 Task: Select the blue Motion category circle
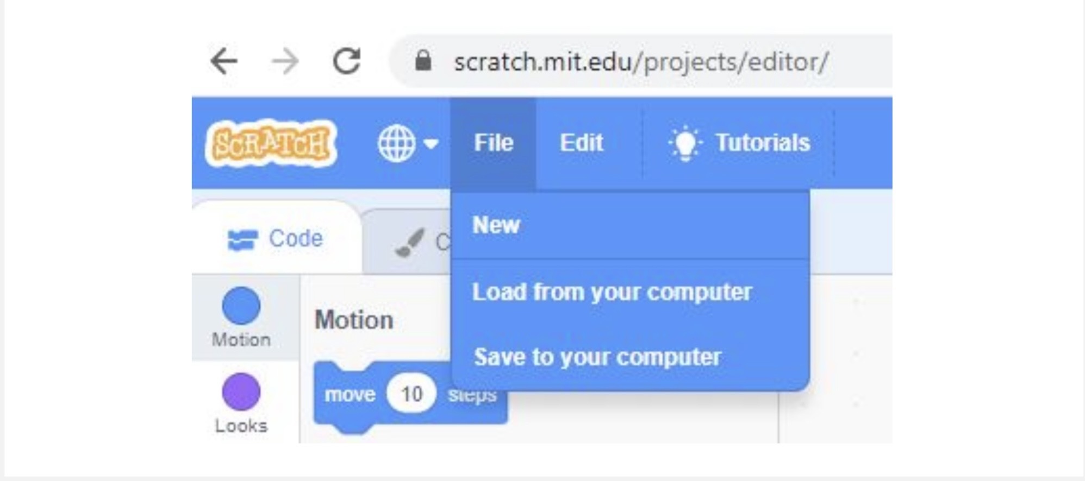241,306
